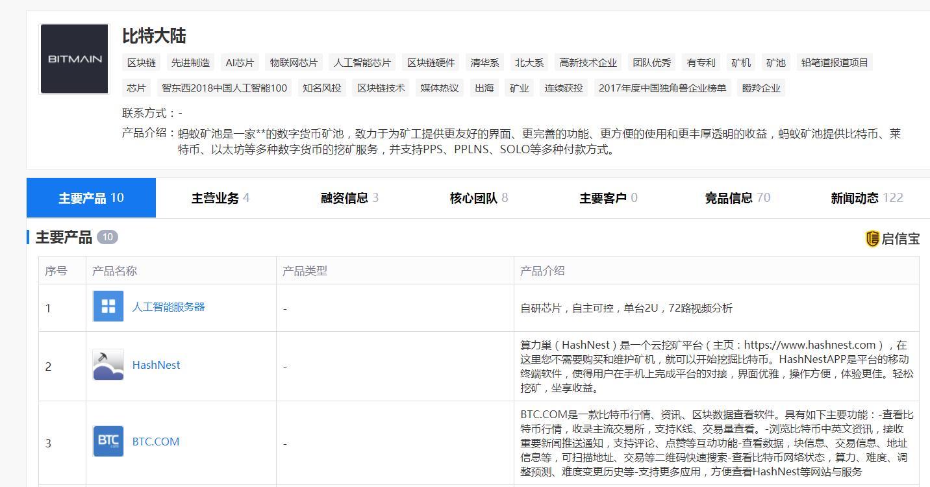930x487 pixels.
Task: Click the 蚂蚁矿池 product introduction paragraph
Action: pyautogui.click(x=540, y=142)
